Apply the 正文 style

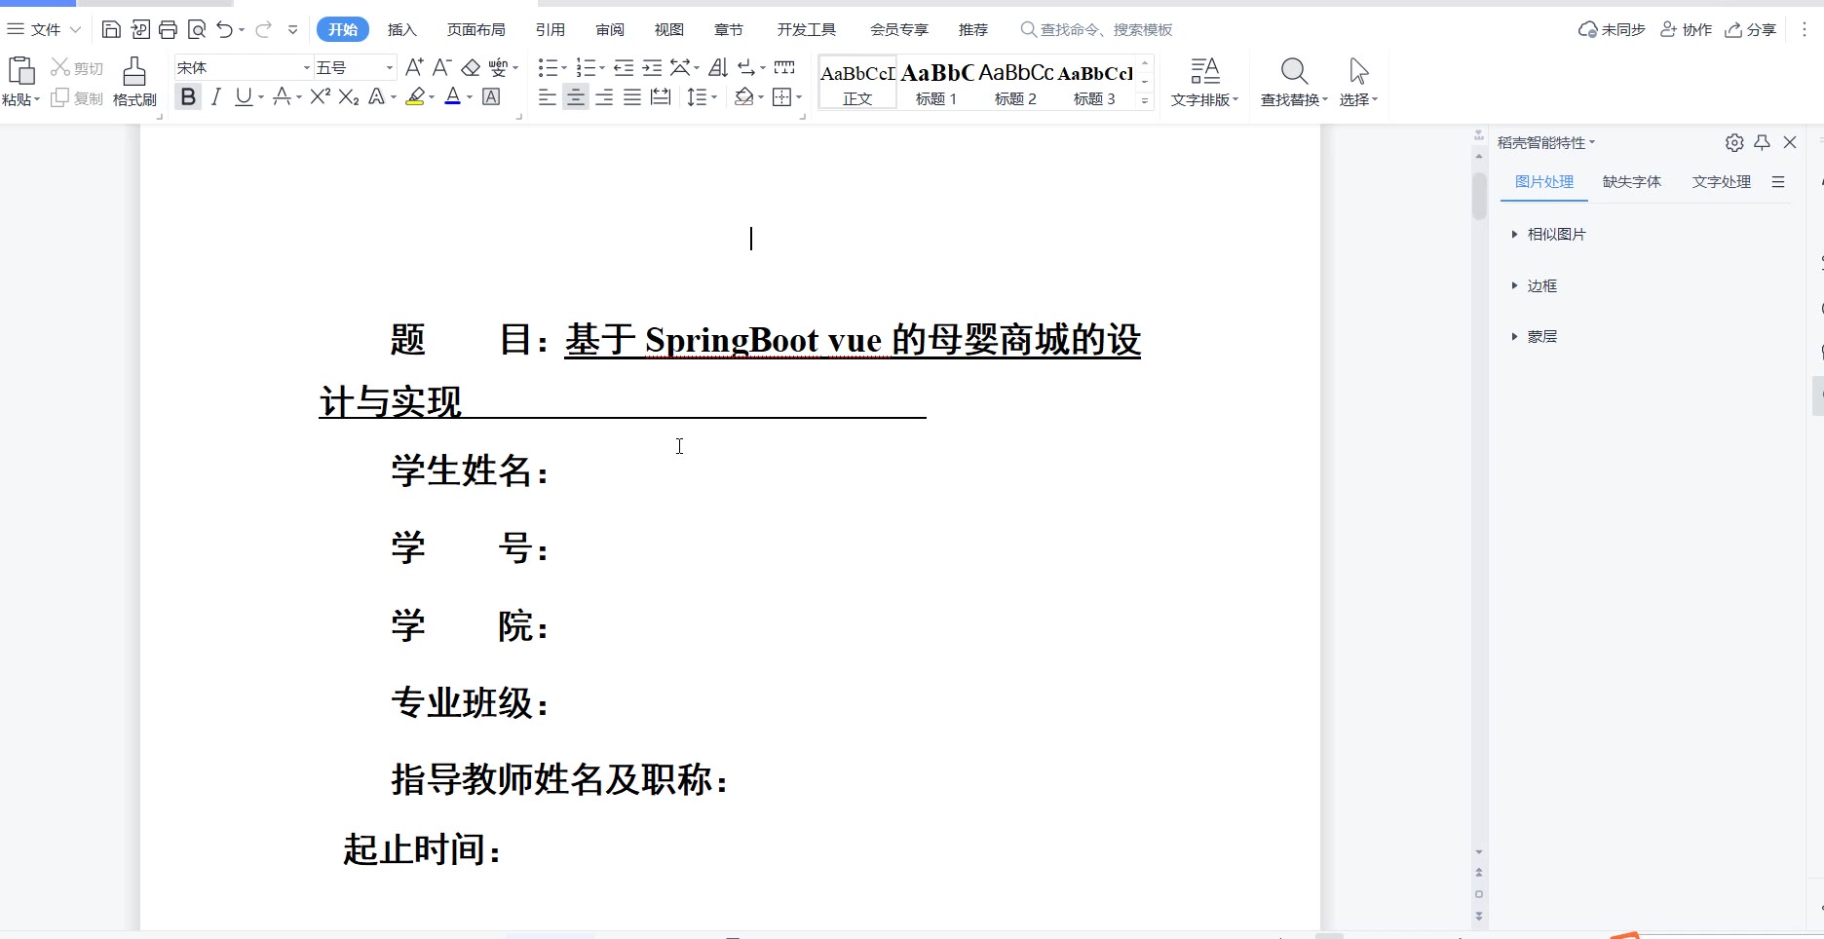(857, 83)
